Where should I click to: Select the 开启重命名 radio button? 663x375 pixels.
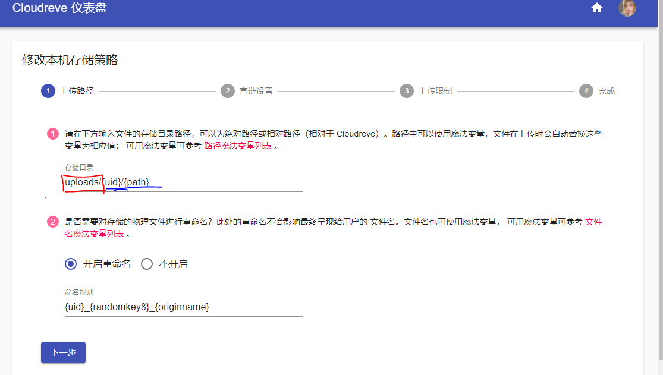[x=71, y=264]
